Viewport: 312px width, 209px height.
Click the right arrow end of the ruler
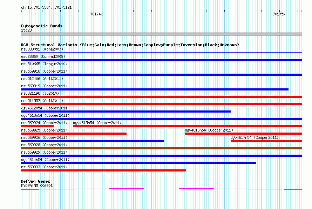coord(301,11)
